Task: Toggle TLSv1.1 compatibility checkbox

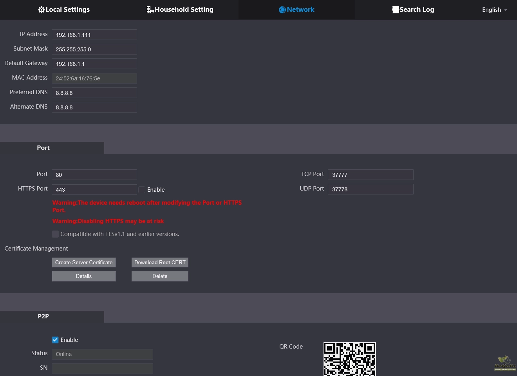Action: [55, 234]
